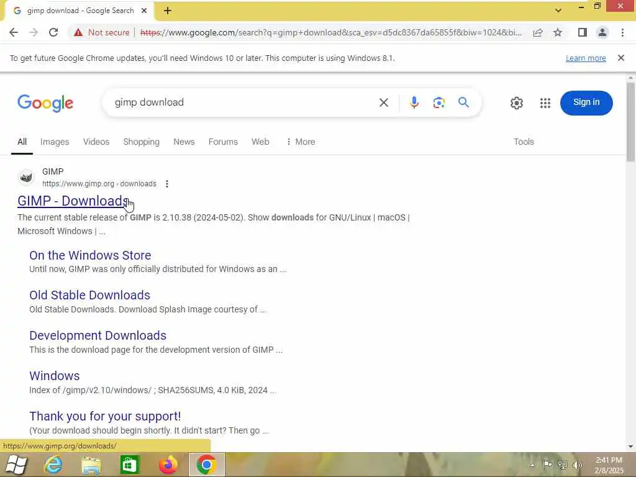This screenshot has width=636, height=477.
Task: Switch to the News tab
Action: click(184, 142)
